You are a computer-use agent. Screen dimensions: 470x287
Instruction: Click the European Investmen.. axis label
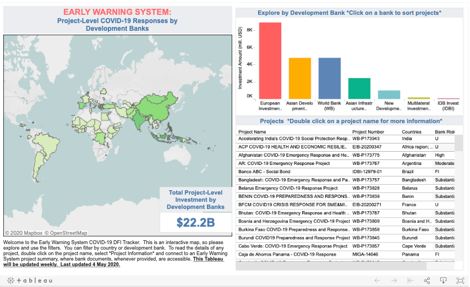(270, 106)
